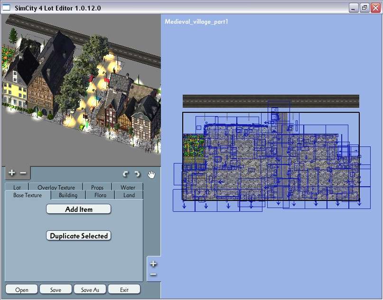Screen dimensions: 383x300
Task: Switch to the Land tab
Action: point(129,195)
